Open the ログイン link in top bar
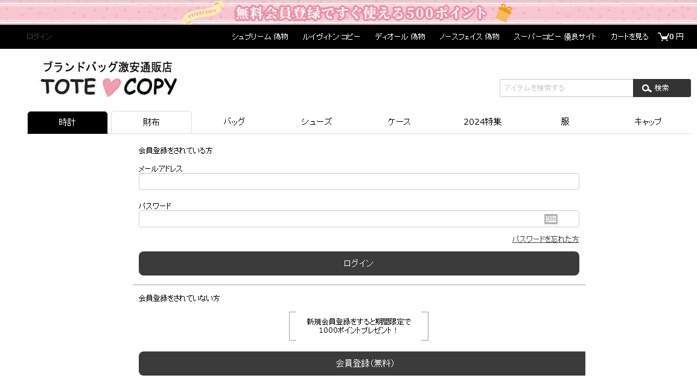Screen dimensions: 697x378 39,37
